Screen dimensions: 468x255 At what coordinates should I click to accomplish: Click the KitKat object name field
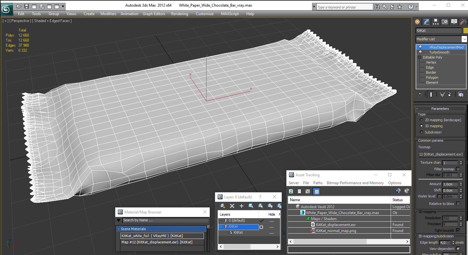(x=439, y=31)
